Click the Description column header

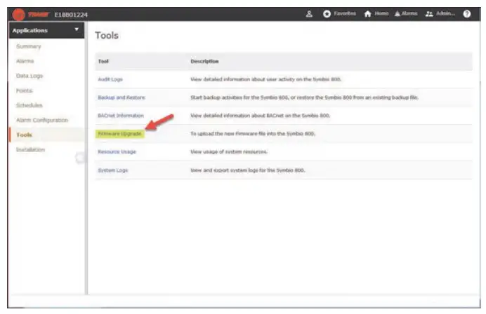tap(204, 61)
